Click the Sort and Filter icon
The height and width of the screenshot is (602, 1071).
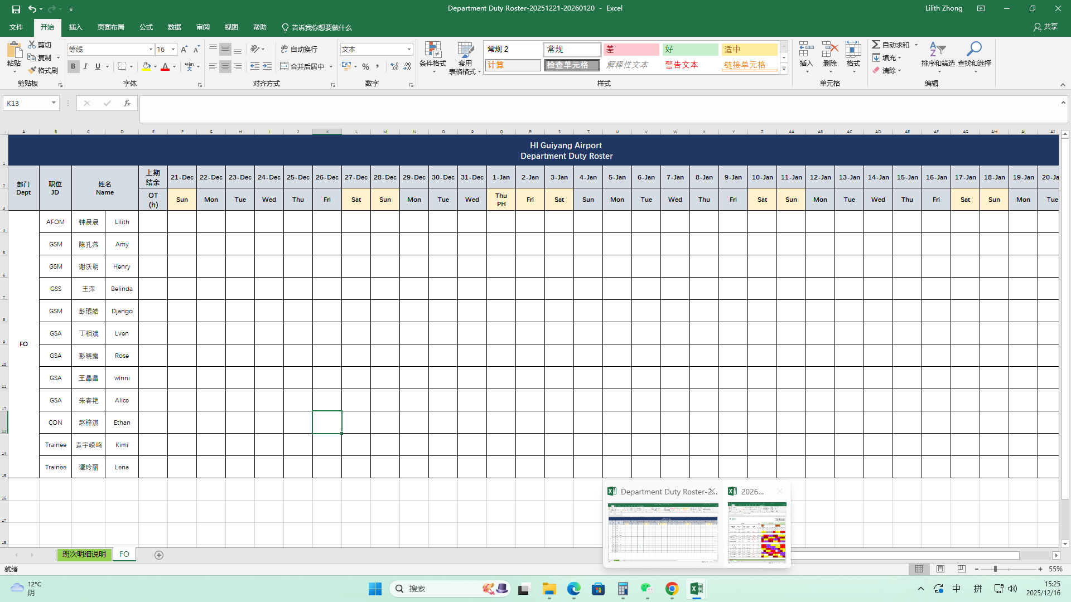tap(937, 50)
